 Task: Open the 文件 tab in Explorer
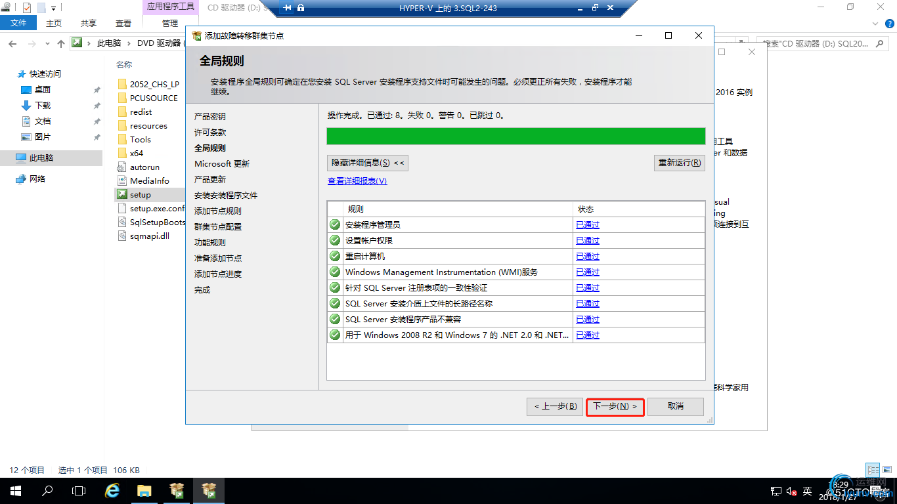coord(19,23)
